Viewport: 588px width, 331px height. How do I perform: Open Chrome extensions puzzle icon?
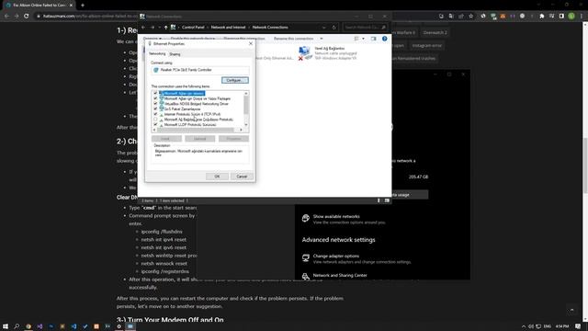click(541, 17)
